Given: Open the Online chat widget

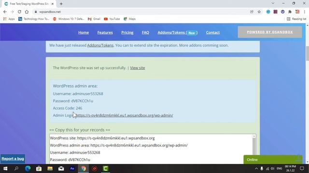Looking at the screenshot, I should click(273, 160).
